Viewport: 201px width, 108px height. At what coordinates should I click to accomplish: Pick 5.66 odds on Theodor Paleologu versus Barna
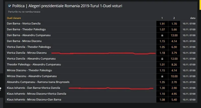tap(174, 29)
